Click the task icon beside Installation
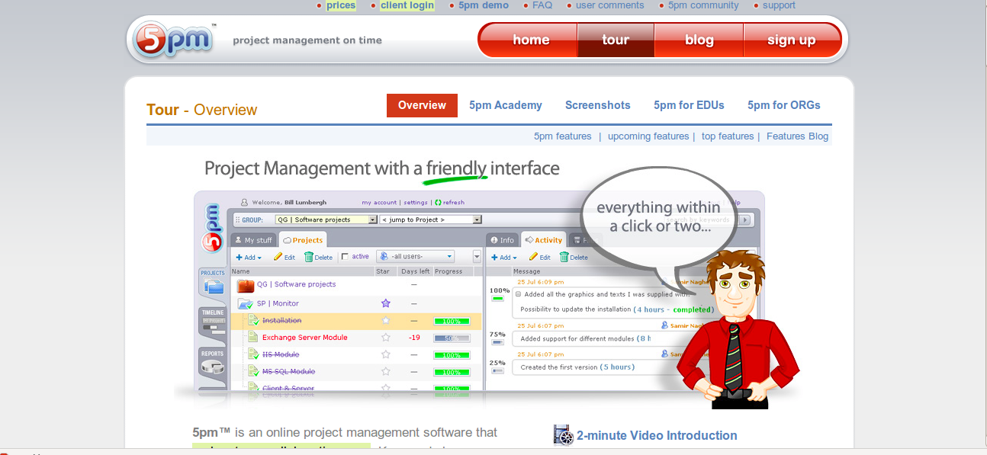Screen dimensions: 987x455 tap(254, 320)
